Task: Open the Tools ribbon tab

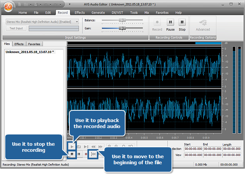Action: pyautogui.click(x=134, y=13)
